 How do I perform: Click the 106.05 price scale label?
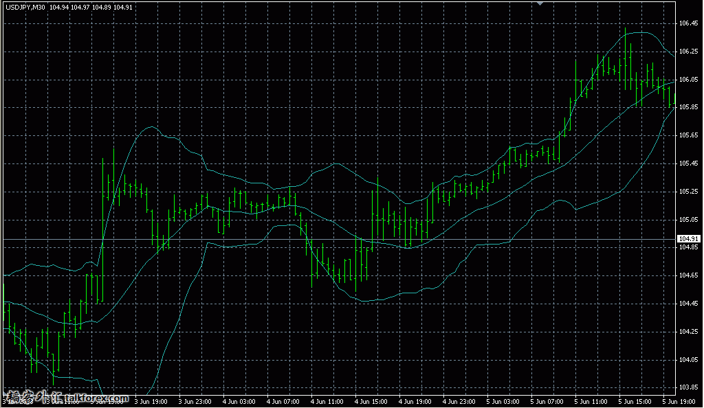(x=688, y=80)
